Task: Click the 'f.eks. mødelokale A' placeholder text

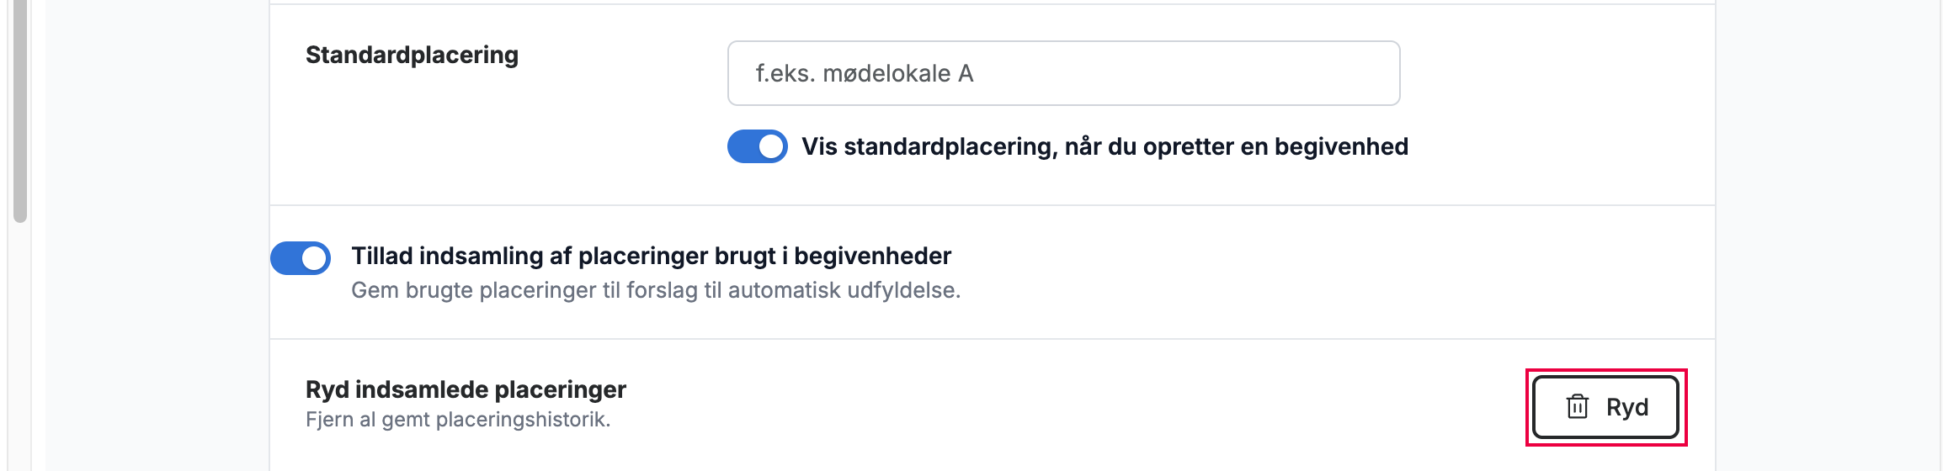Action: [x=864, y=73]
